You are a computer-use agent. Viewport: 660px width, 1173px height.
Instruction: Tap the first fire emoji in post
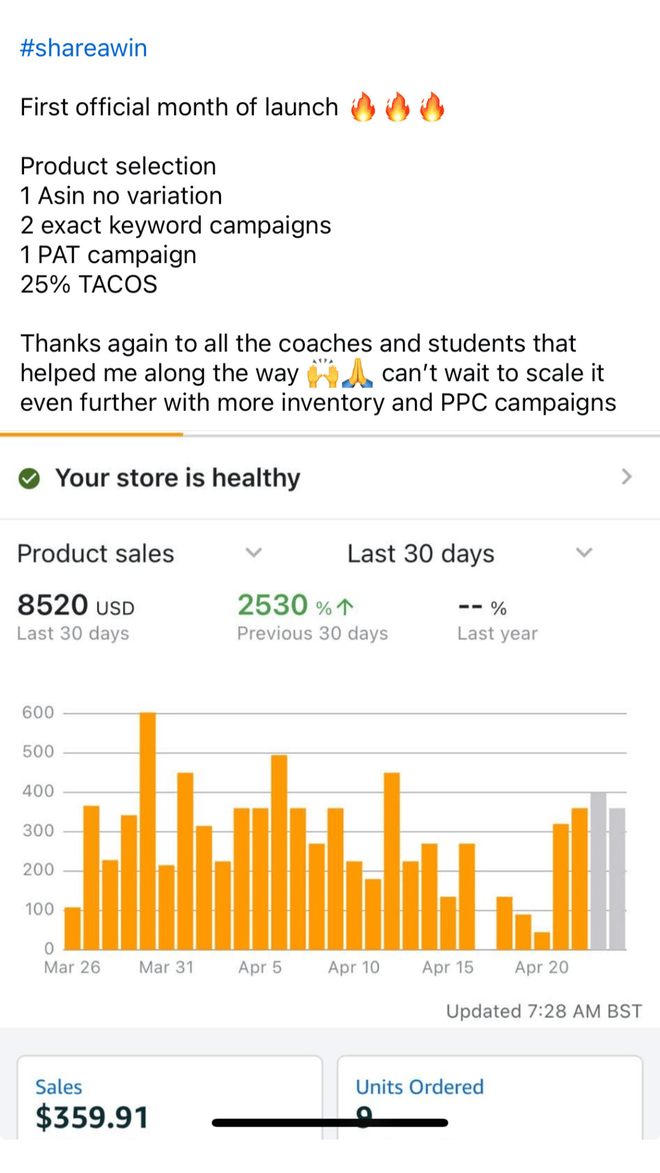tap(363, 107)
